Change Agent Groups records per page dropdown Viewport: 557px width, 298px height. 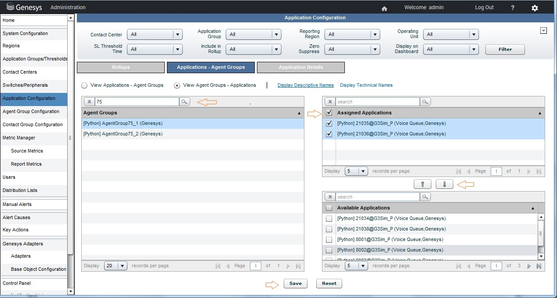(116, 266)
